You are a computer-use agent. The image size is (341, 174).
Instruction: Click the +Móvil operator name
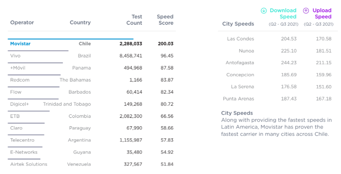click(18, 68)
